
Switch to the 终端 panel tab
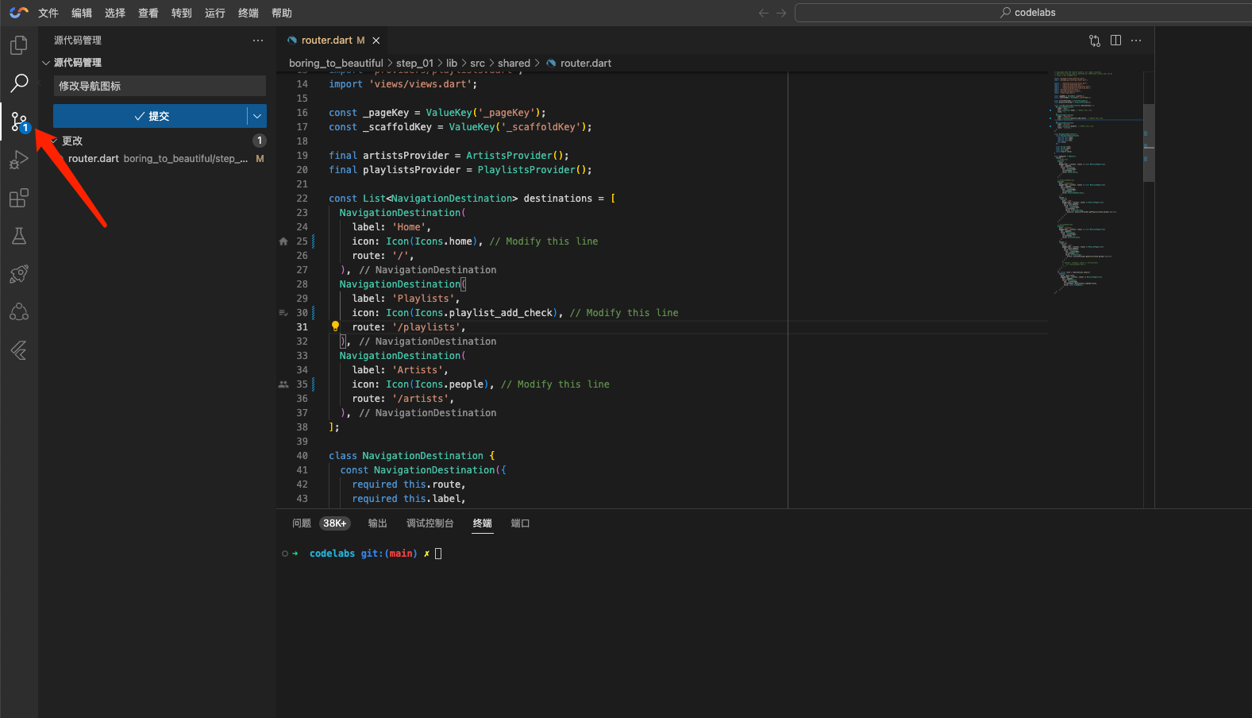pos(483,523)
